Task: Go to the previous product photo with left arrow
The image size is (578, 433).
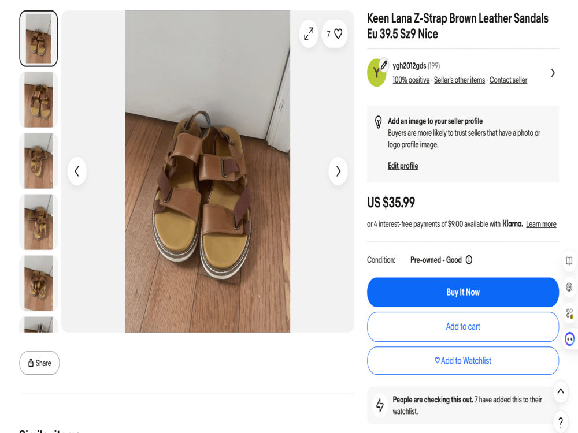Action: coord(77,171)
